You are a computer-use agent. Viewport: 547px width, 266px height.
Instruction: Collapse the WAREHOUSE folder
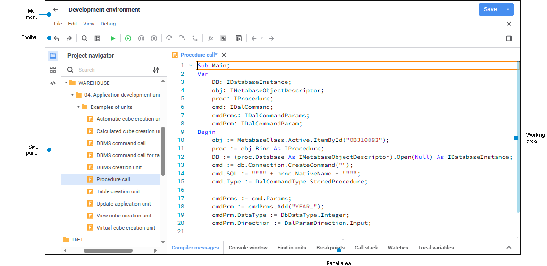tap(67, 83)
